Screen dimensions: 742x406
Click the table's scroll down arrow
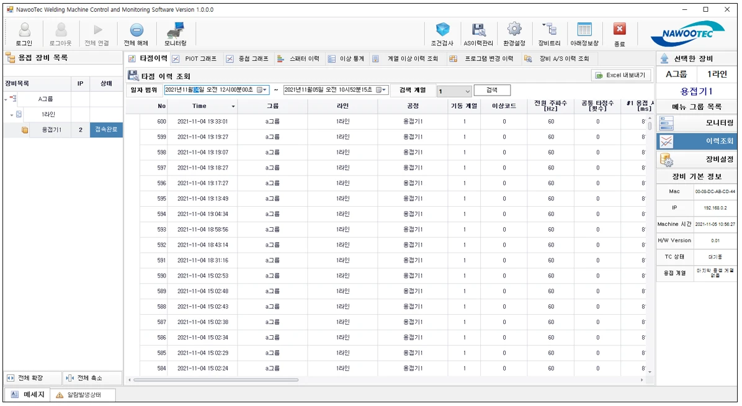650,372
